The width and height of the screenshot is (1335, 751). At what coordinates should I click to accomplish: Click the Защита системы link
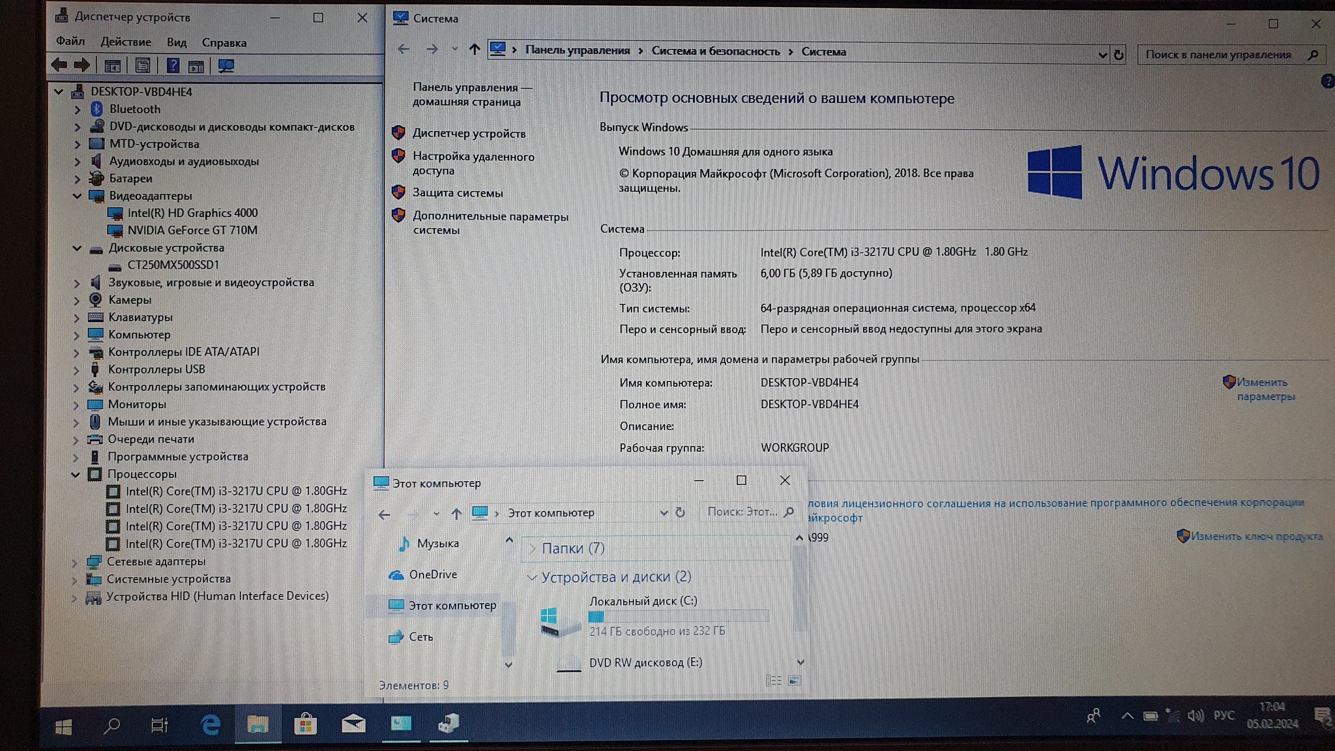tap(457, 193)
